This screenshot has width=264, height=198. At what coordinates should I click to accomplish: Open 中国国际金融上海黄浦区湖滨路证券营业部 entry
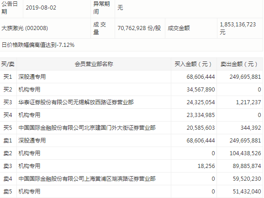click(x=87, y=179)
